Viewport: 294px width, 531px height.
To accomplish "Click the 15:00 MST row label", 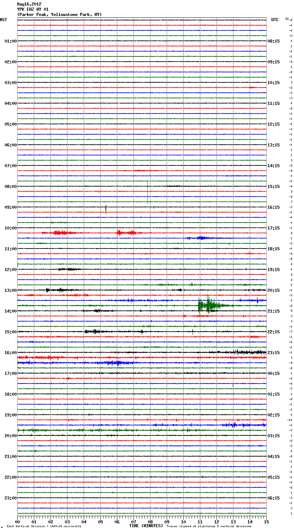I will click(10, 332).
